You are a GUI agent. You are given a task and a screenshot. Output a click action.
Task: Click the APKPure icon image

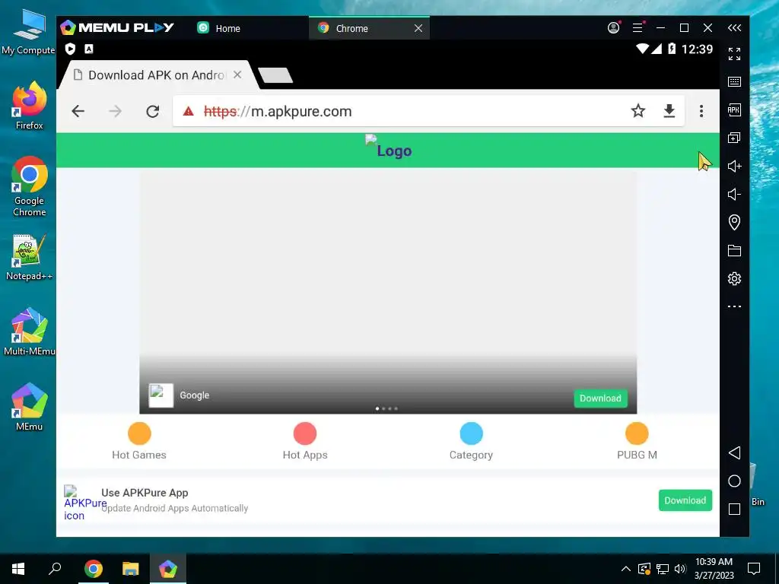pyautogui.click(x=81, y=503)
